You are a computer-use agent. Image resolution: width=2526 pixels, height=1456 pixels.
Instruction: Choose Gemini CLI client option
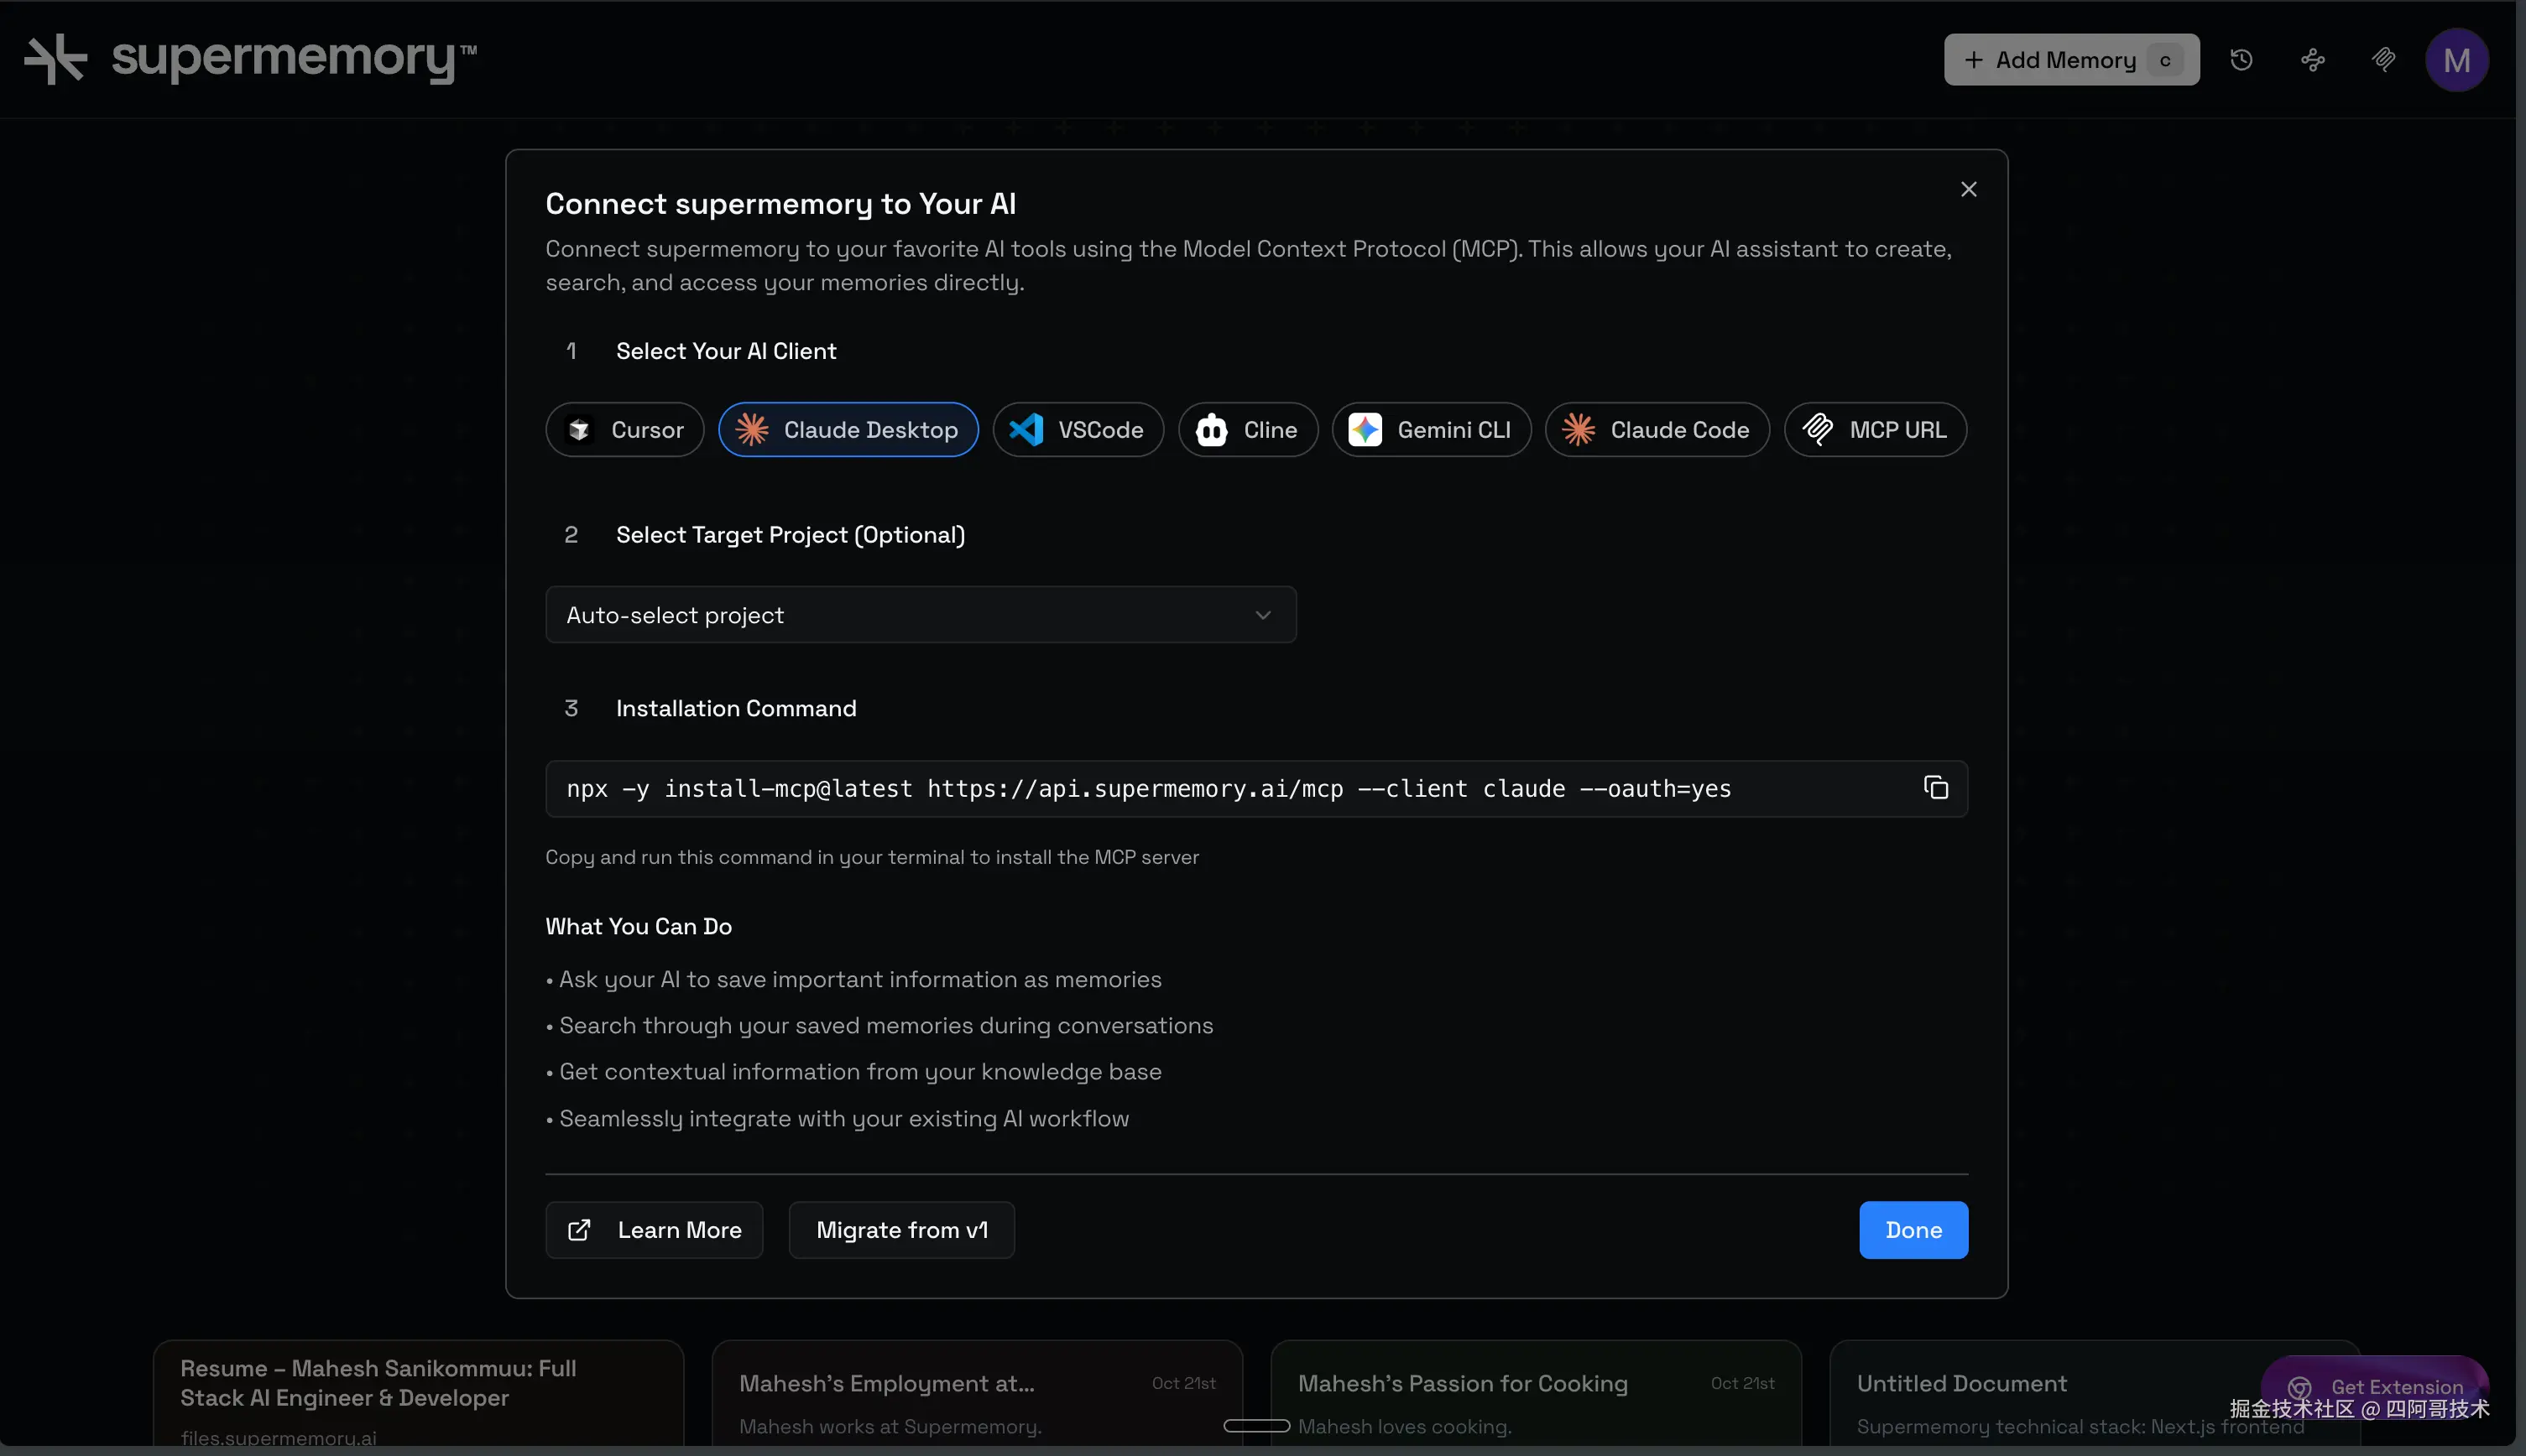[1431, 430]
